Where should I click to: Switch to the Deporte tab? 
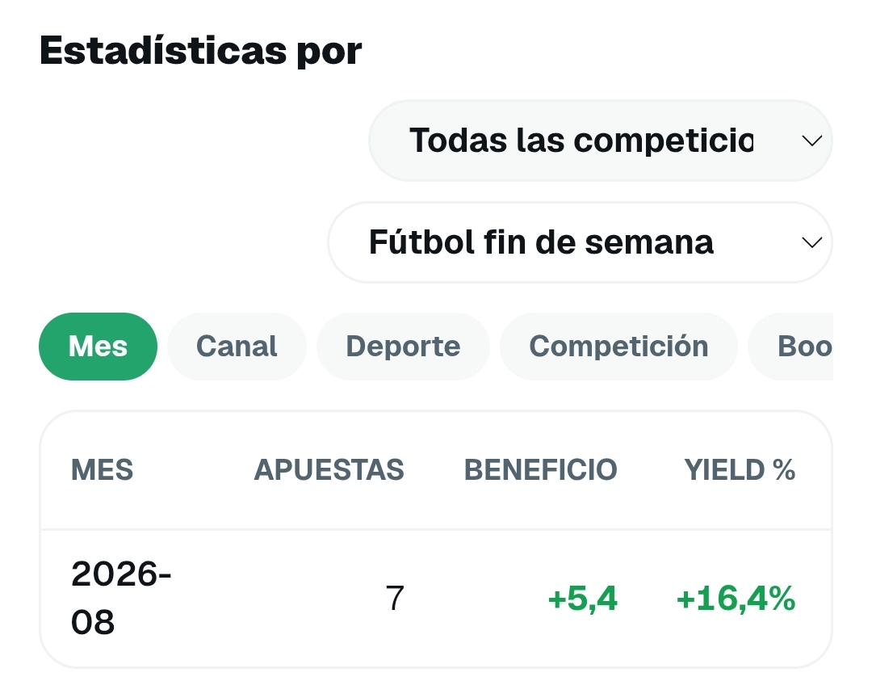pyautogui.click(x=403, y=347)
